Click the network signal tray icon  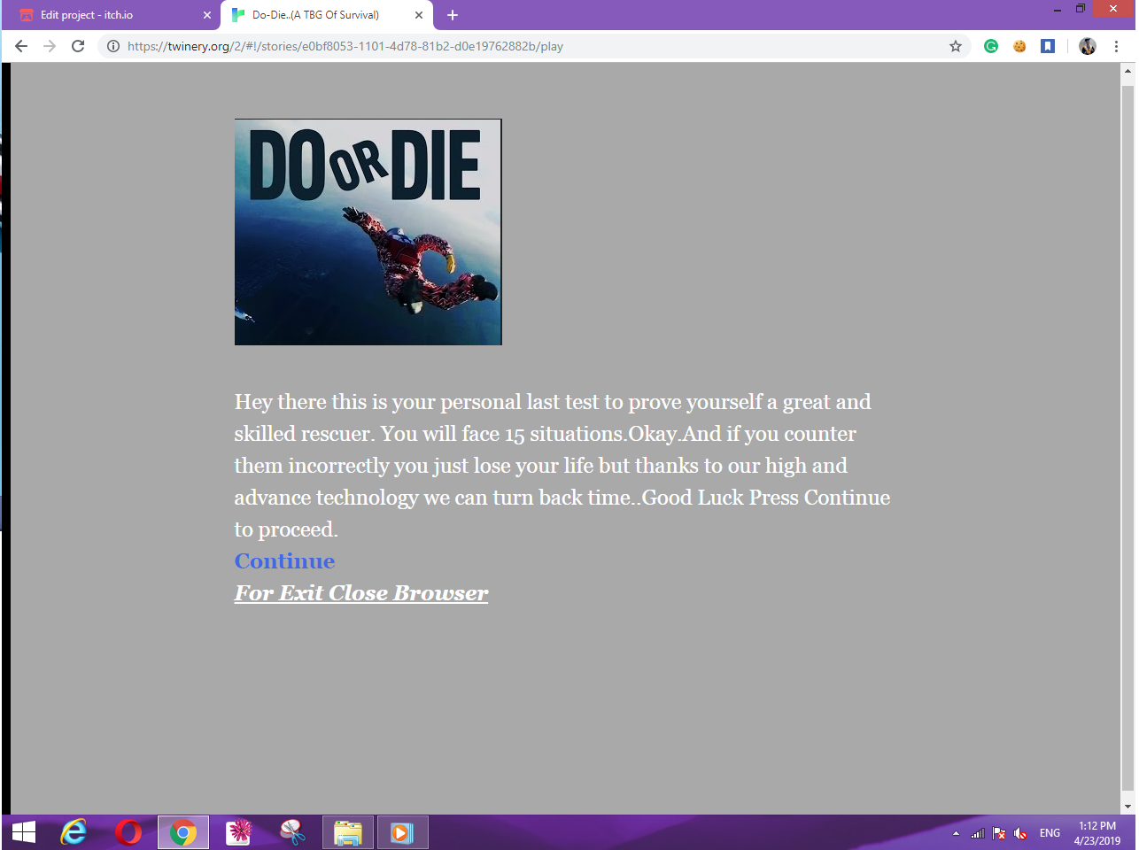pos(978,833)
